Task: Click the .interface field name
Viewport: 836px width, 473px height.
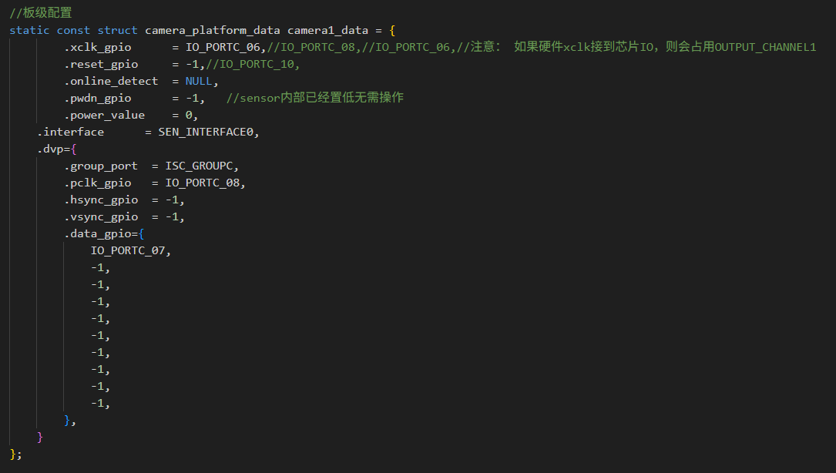Action: click(x=70, y=132)
